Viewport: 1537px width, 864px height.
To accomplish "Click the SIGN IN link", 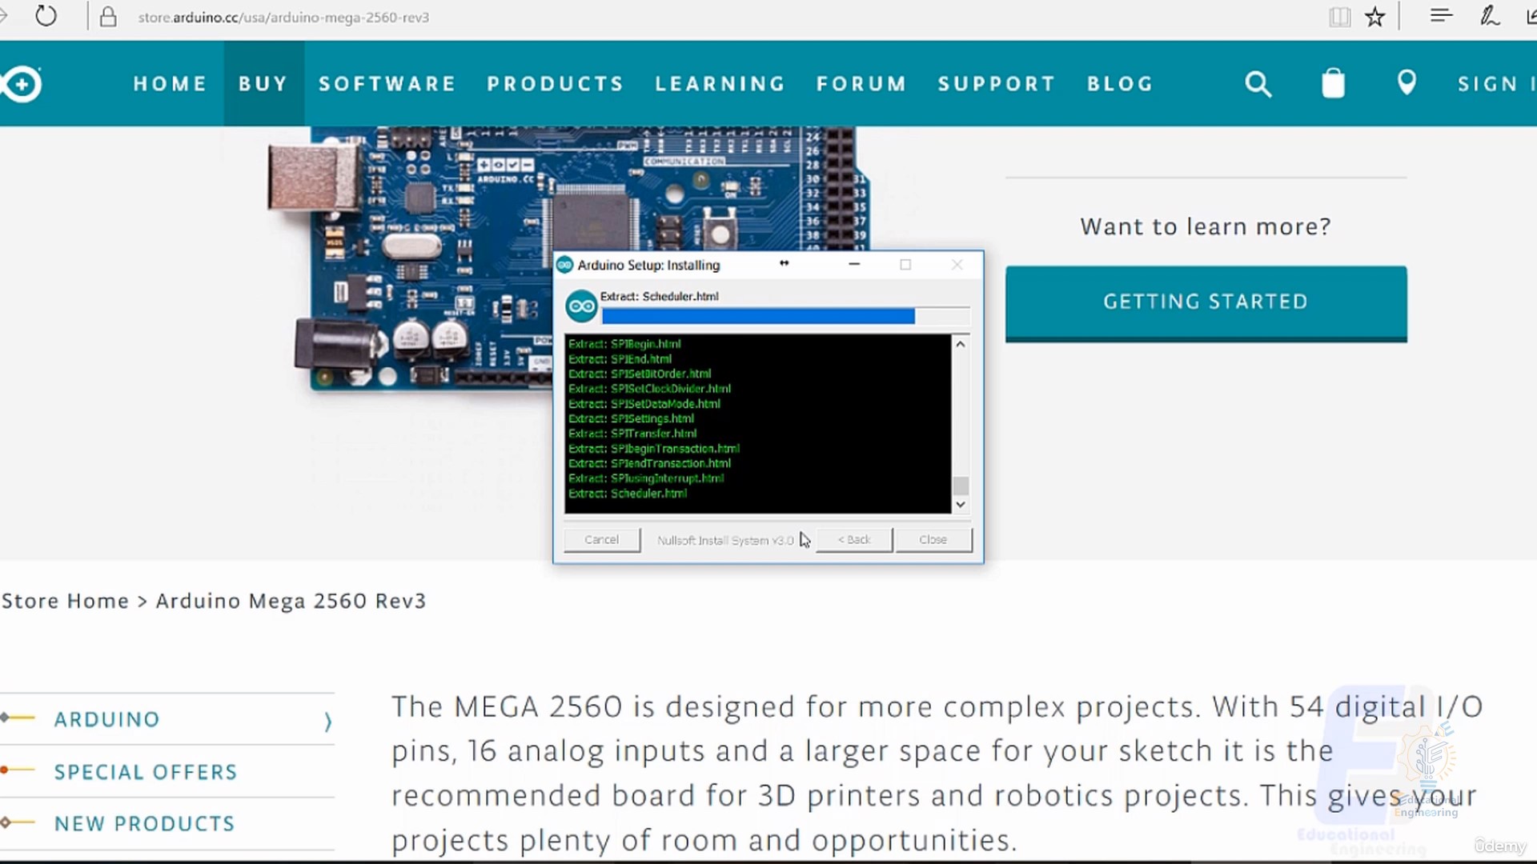I will point(1495,84).
